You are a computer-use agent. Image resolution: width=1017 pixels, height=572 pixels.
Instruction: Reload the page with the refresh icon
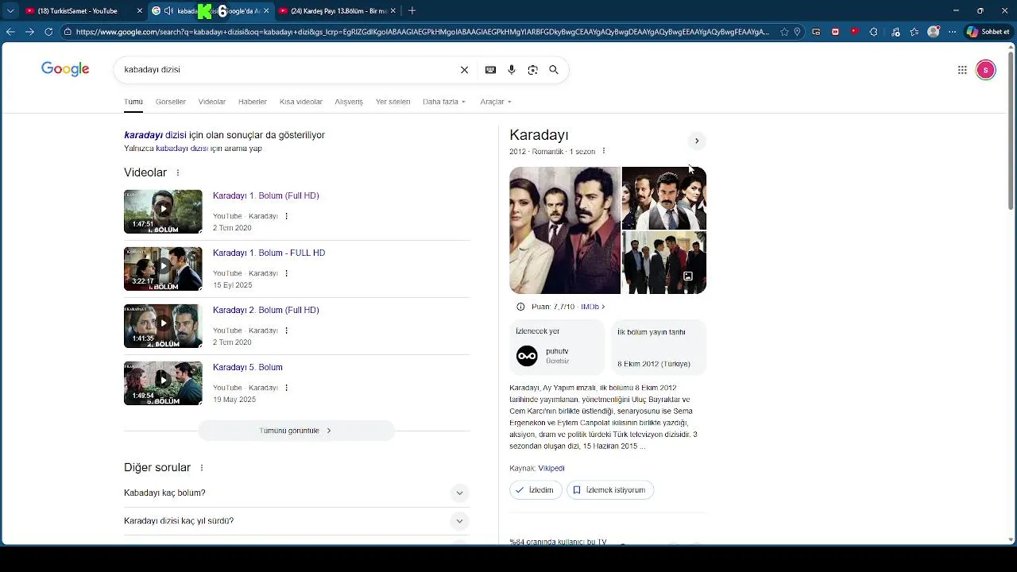48,32
